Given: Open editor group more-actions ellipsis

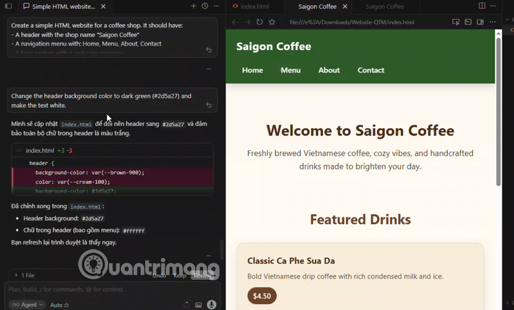Looking at the screenshot, I should tap(493, 6).
